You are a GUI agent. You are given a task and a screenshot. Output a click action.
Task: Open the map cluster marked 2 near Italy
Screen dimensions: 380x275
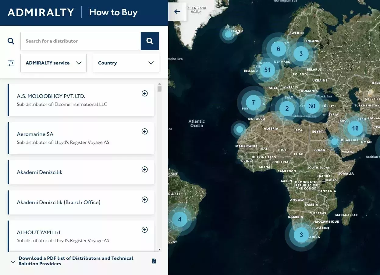click(x=287, y=109)
